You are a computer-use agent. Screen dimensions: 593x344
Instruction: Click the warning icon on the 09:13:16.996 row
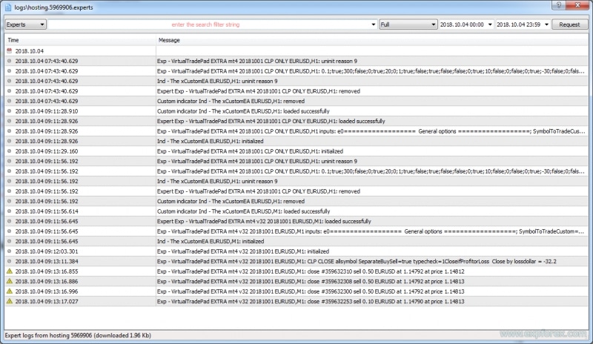point(8,291)
